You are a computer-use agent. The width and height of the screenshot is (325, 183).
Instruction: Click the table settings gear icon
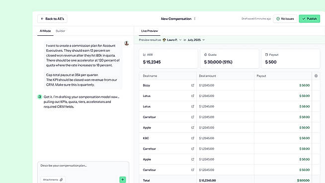point(316,76)
